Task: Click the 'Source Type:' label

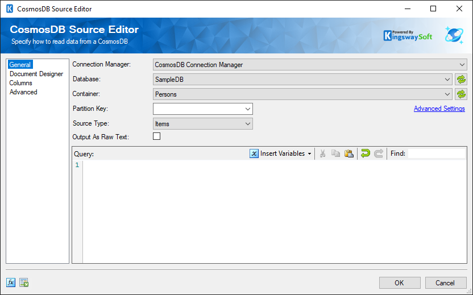Action: click(x=91, y=123)
